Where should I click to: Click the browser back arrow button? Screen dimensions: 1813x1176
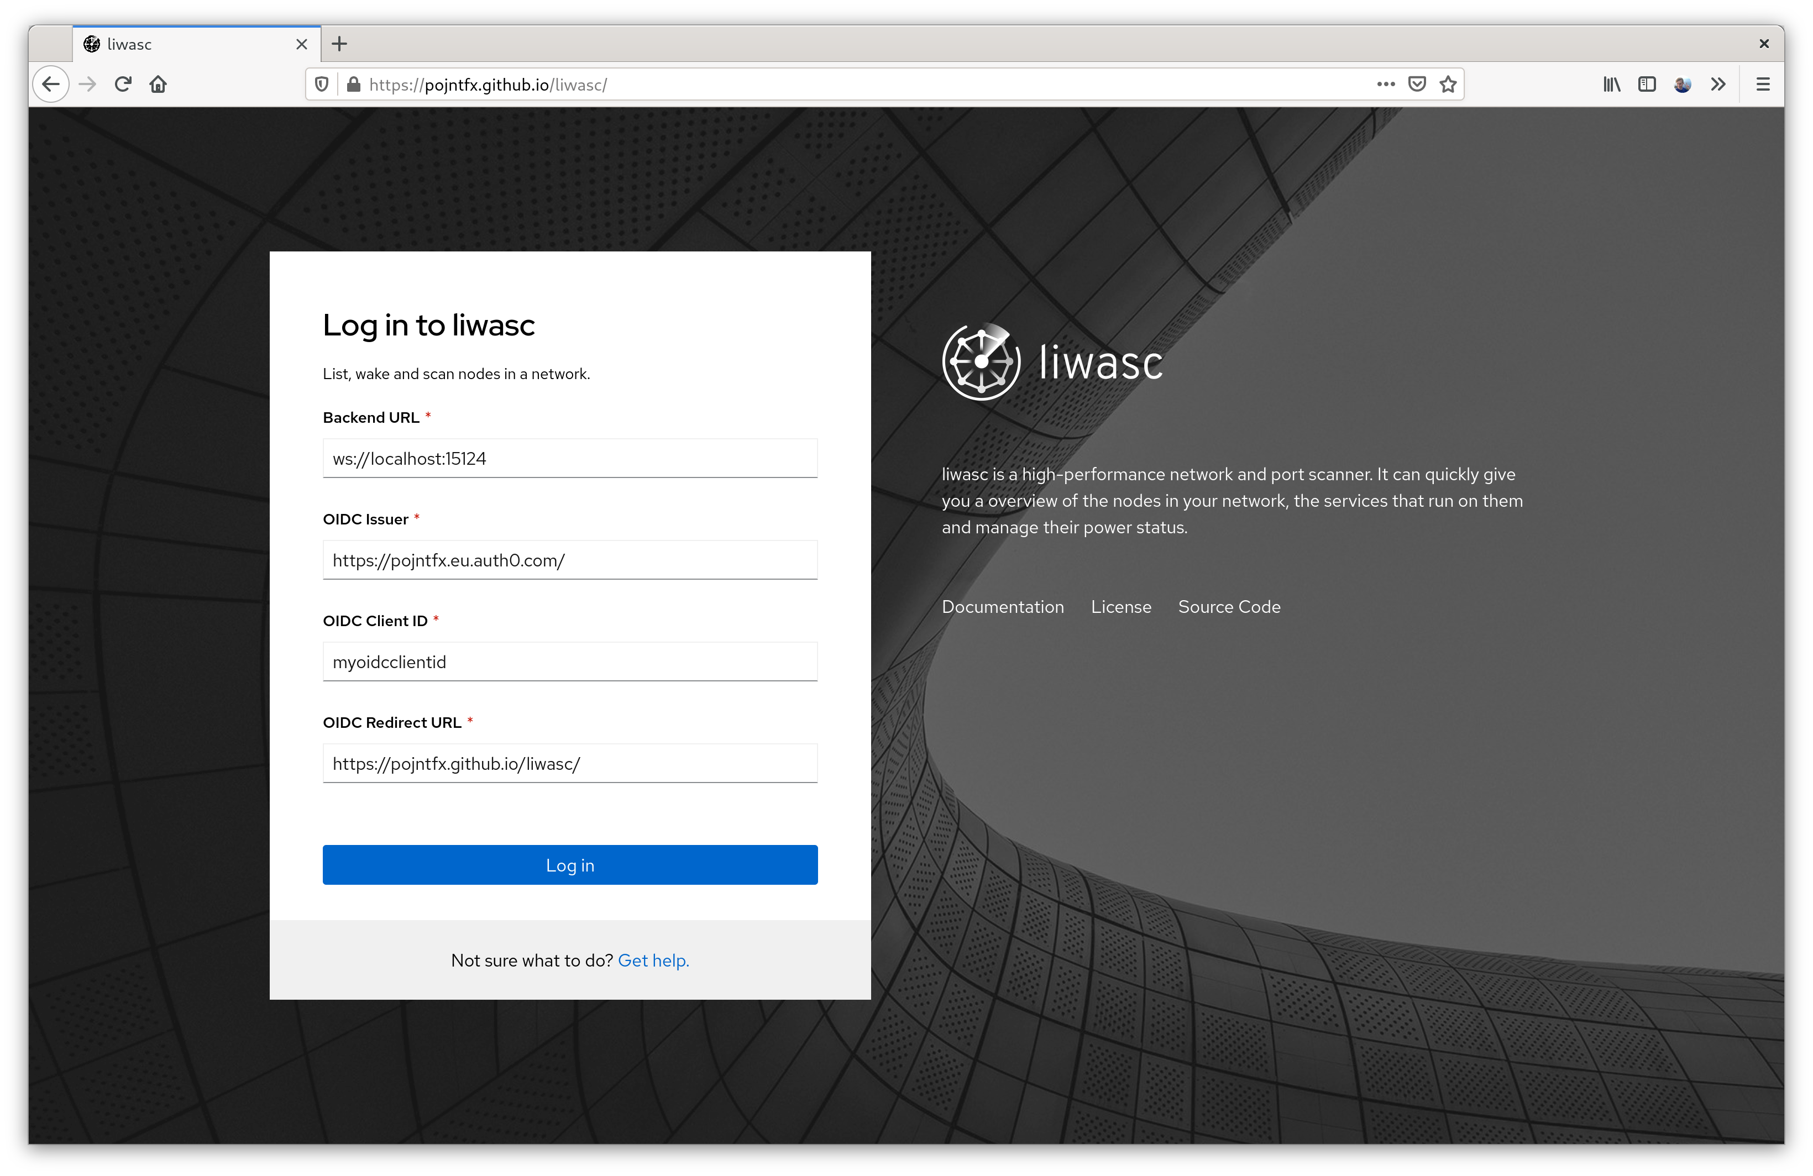coord(51,85)
